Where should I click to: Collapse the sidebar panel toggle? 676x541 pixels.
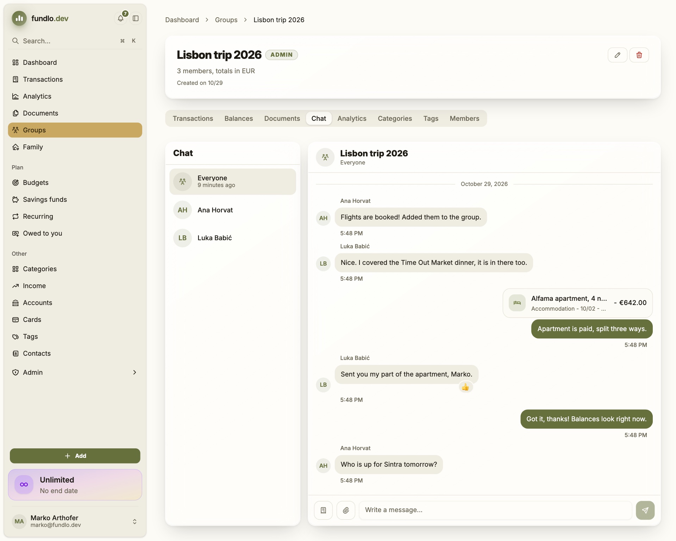click(x=136, y=18)
